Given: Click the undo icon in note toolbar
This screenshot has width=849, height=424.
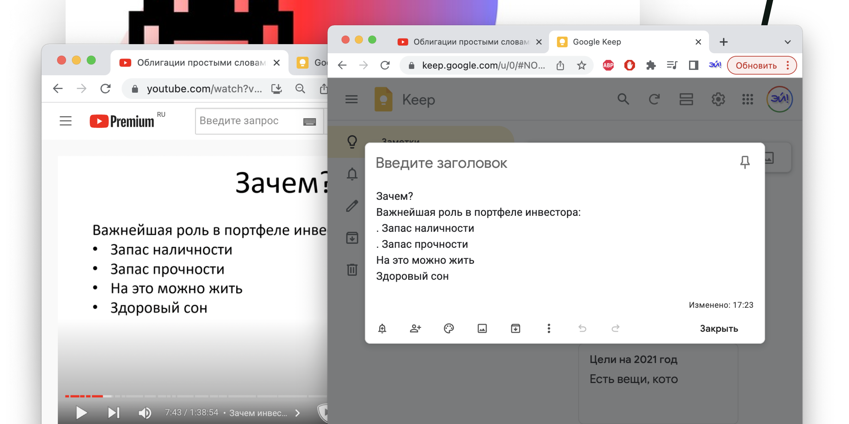Looking at the screenshot, I should 582,328.
